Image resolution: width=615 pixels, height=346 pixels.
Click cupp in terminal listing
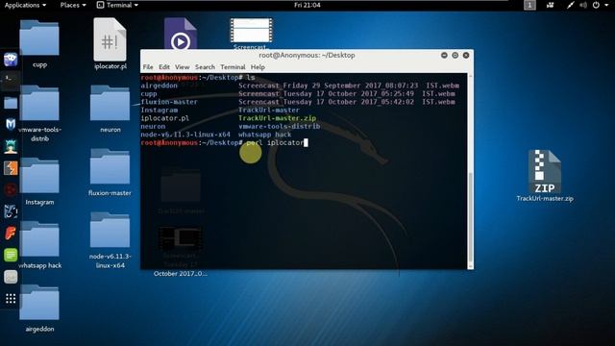click(x=149, y=94)
